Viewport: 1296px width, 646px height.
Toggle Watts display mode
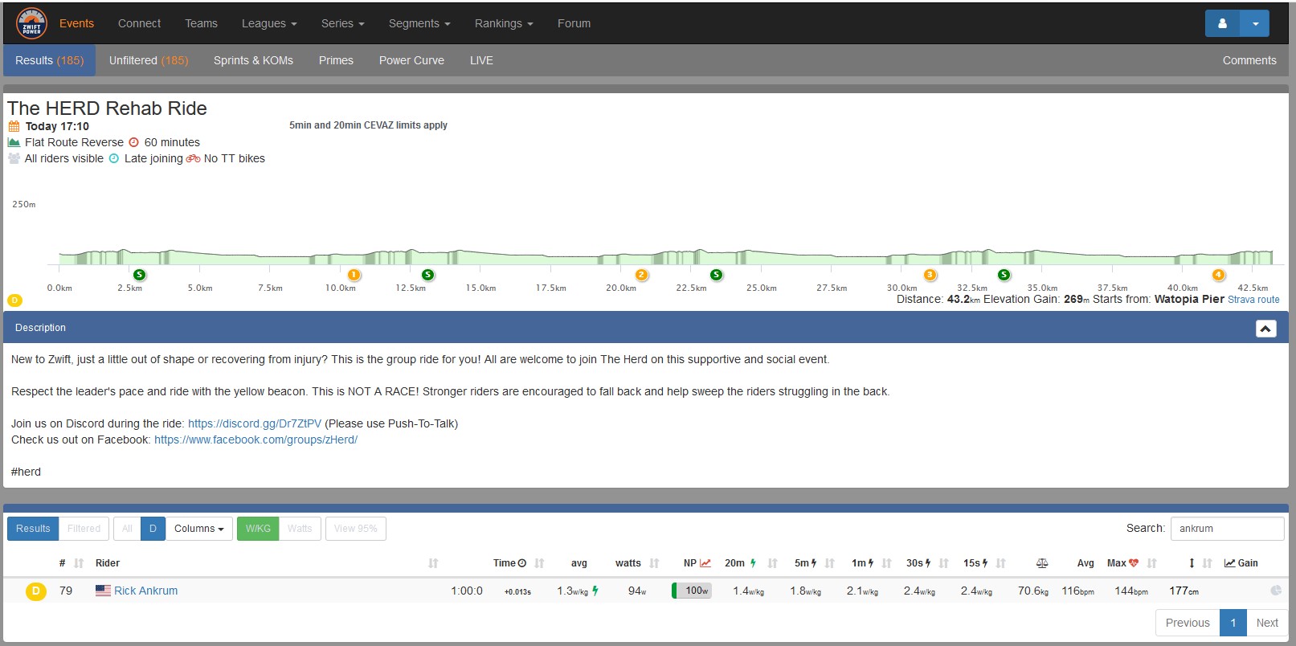300,529
